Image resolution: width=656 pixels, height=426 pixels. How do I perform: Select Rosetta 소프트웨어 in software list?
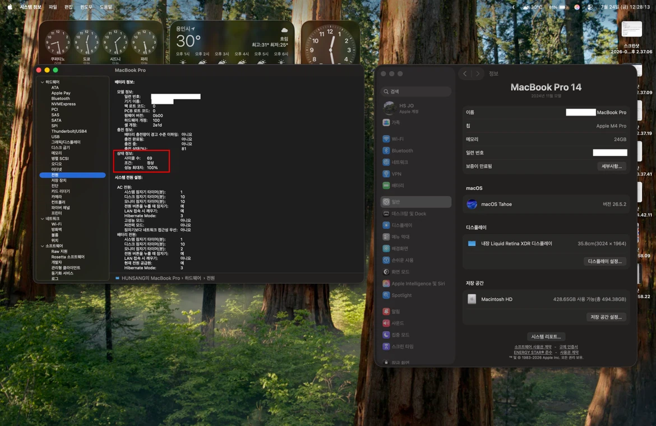tap(68, 257)
